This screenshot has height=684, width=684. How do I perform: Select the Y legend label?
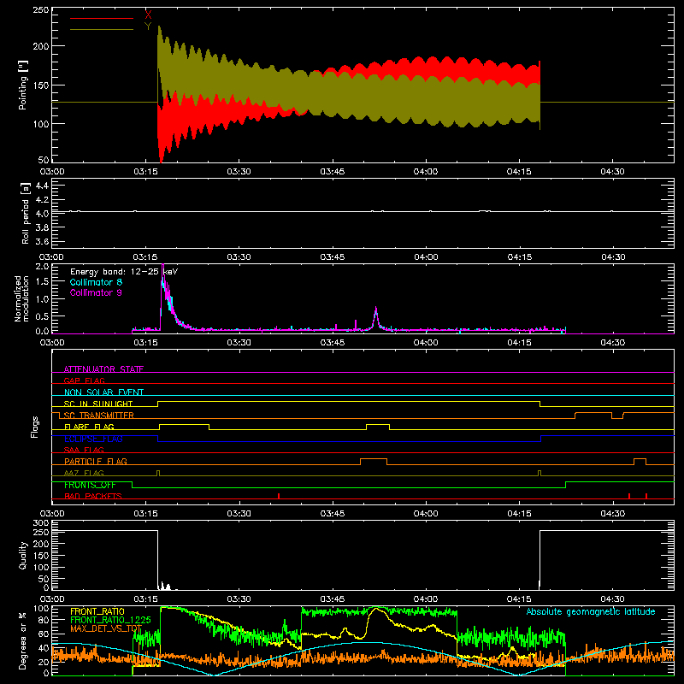(x=148, y=27)
